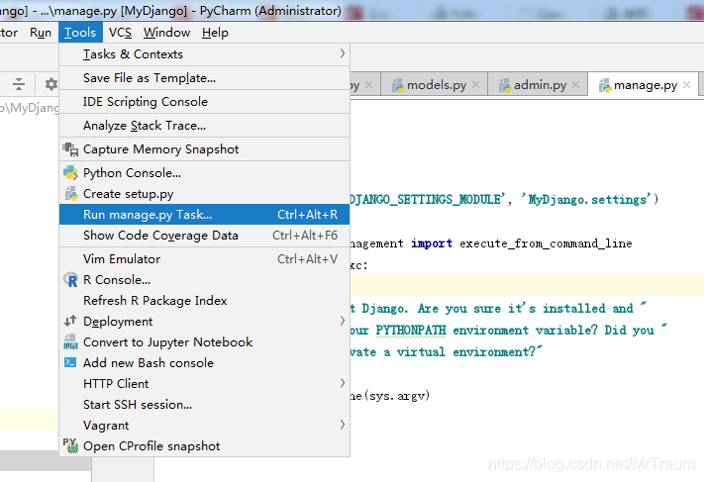The width and height of the screenshot is (704, 482).
Task: Select Analyze Stack Trace...
Action: (204, 126)
